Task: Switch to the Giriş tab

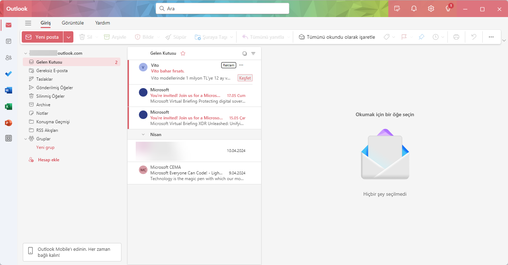Action: (x=46, y=23)
